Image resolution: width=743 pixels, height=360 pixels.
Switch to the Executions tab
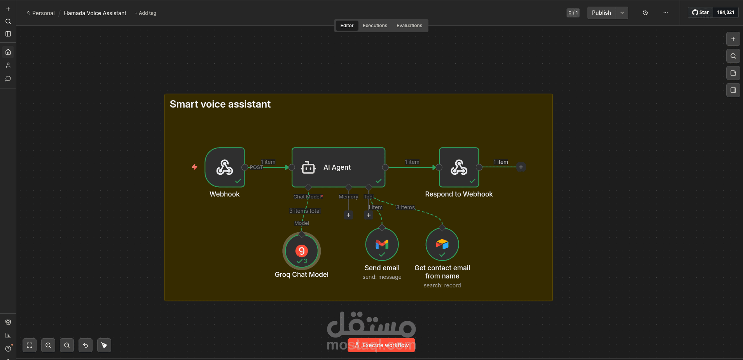(x=374, y=25)
